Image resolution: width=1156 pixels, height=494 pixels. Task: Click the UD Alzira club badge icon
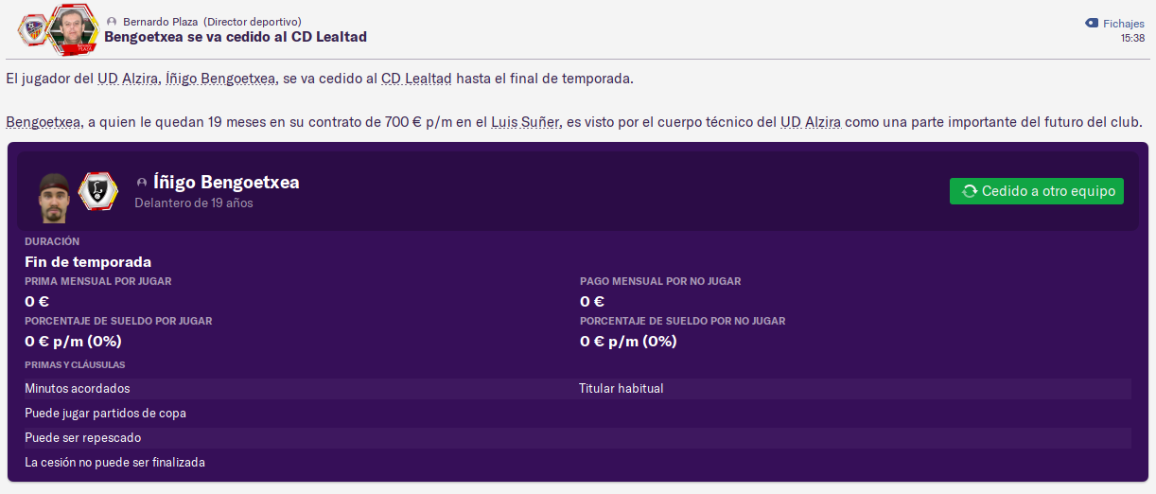click(32, 30)
